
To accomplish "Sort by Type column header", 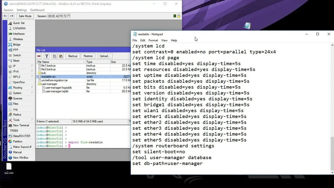I will pos(98,62).
